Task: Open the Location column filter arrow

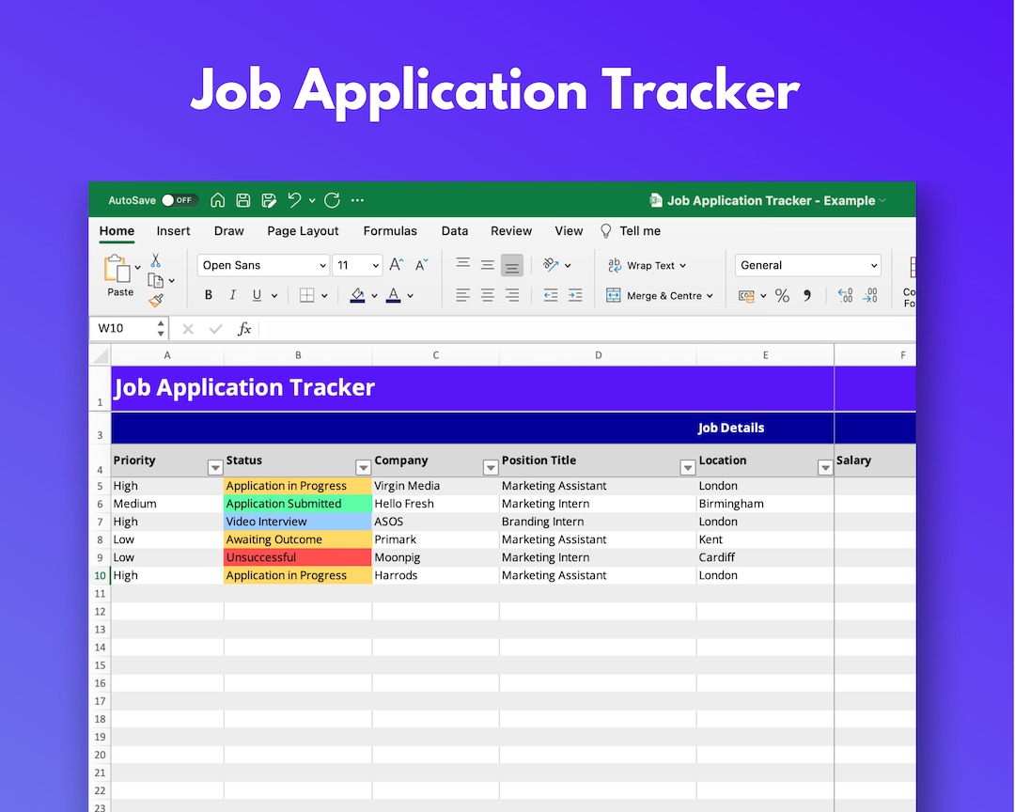Action: click(825, 467)
